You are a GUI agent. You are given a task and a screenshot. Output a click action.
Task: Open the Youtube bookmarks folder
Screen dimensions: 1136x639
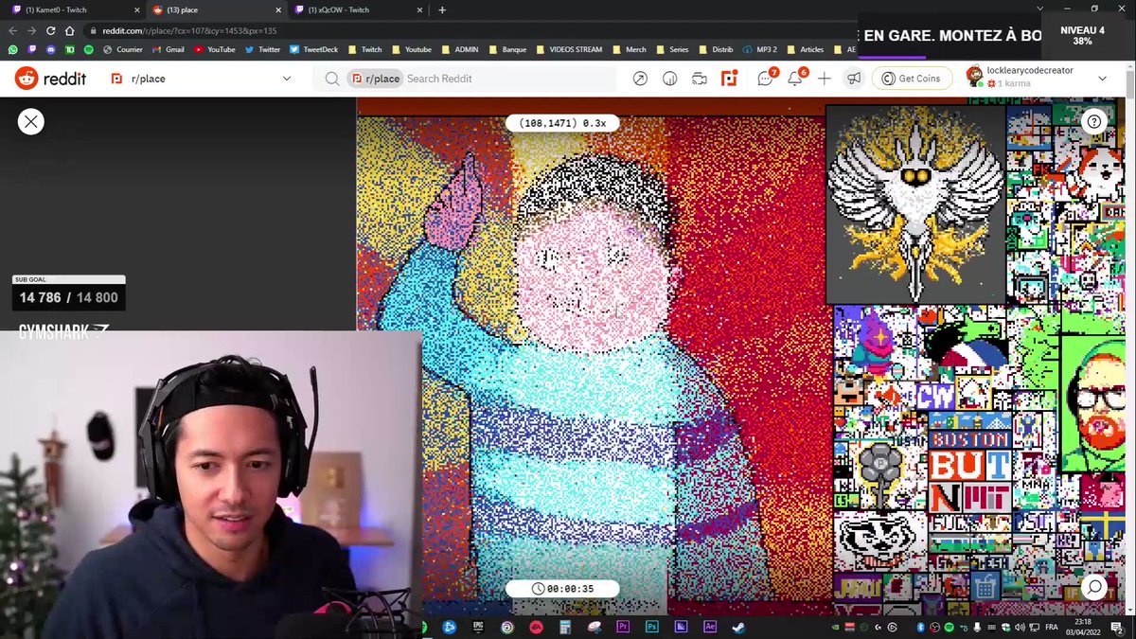[411, 49]
